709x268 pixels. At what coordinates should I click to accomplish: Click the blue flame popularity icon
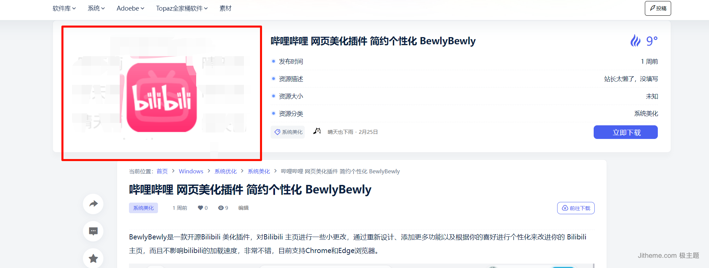click(x=635, y=41)
